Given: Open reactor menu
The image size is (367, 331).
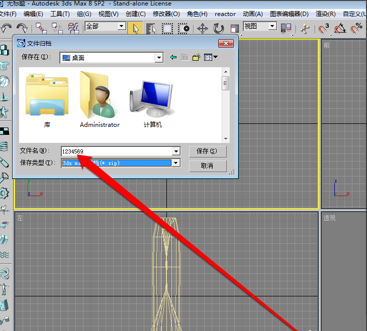Looking at the screenshot, I should [225, 14].
